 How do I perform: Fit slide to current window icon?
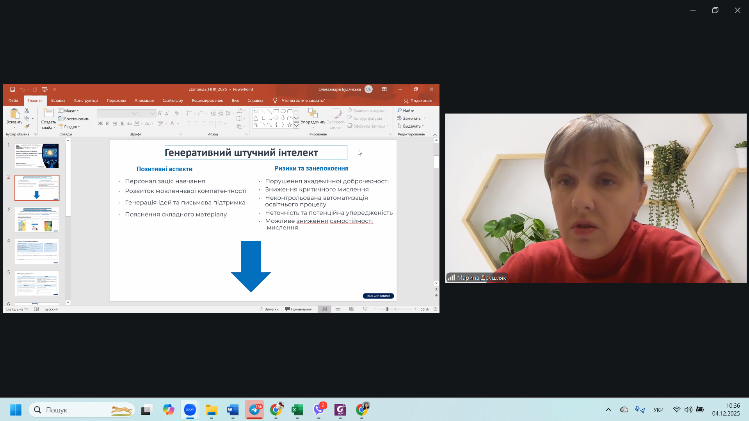pyautogui.click(x=435, y=309)
